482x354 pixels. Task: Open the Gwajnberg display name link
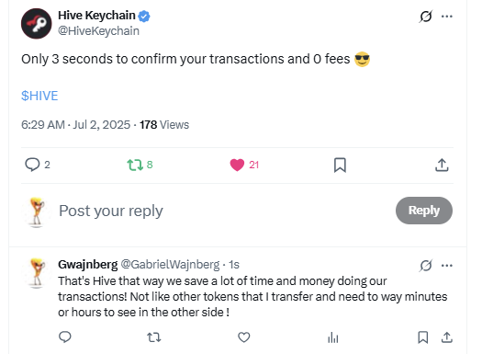coord(88,265)
